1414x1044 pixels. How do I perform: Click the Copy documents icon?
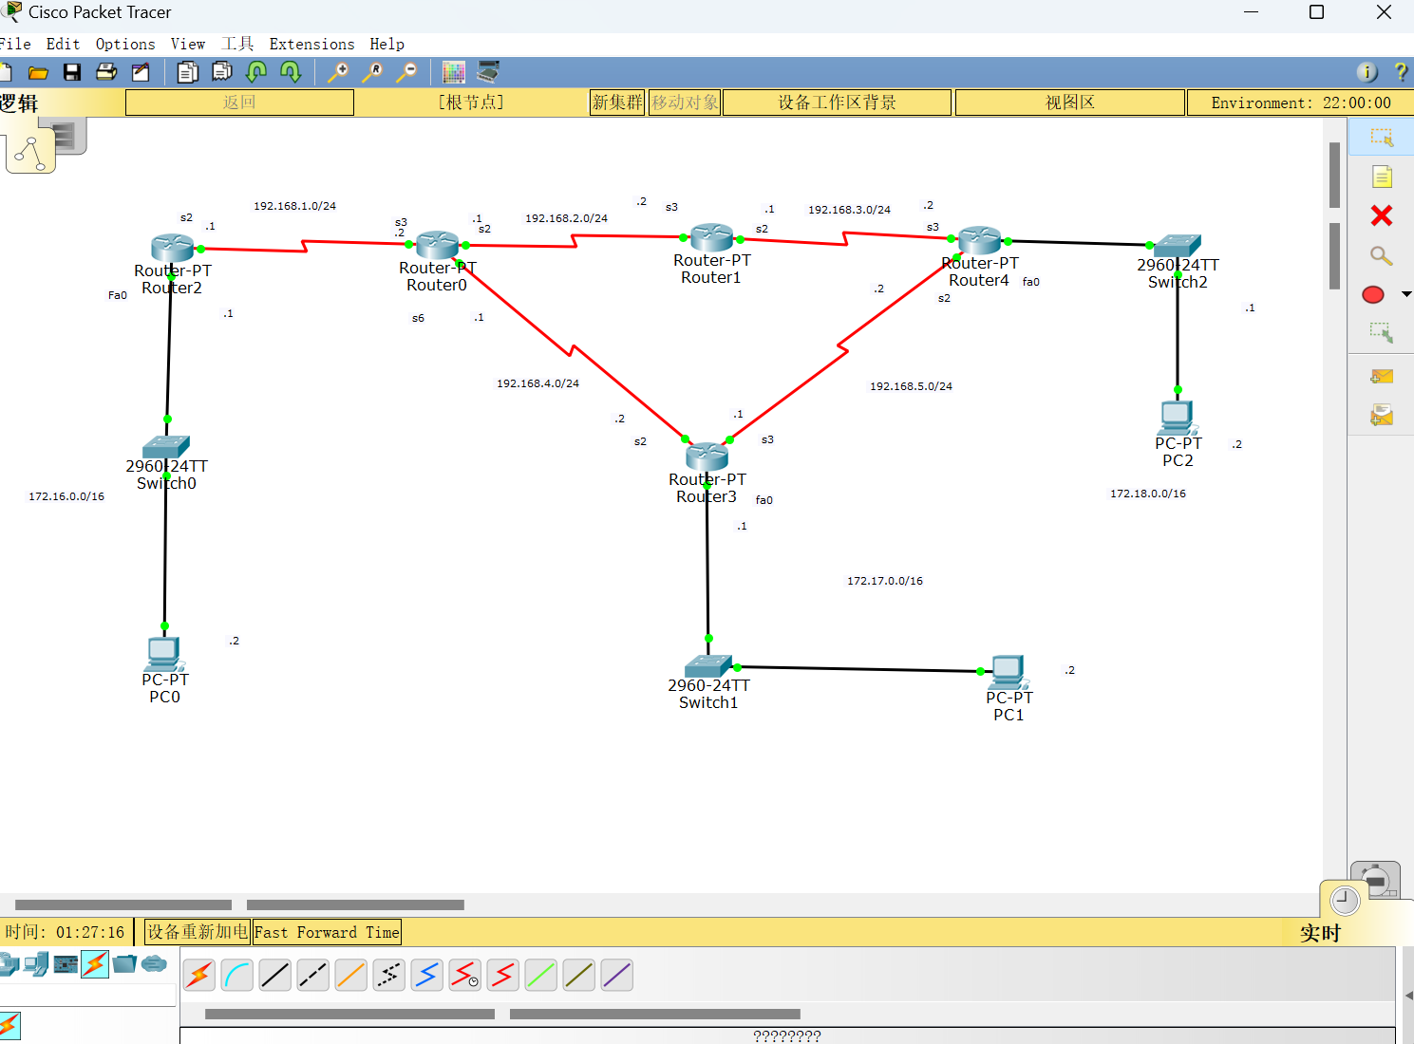click(x=188, y=72)
